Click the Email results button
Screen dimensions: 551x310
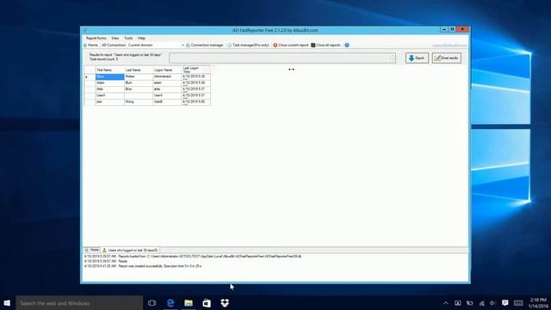click(447, 58)
